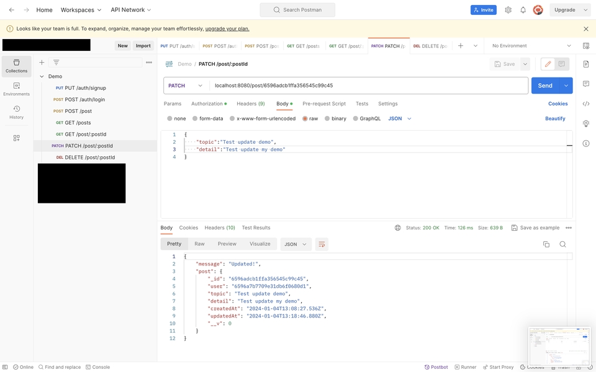Open comments icon in right sidebar
The height and width of the screenshot is (372, 596).
tap(585, 84)
